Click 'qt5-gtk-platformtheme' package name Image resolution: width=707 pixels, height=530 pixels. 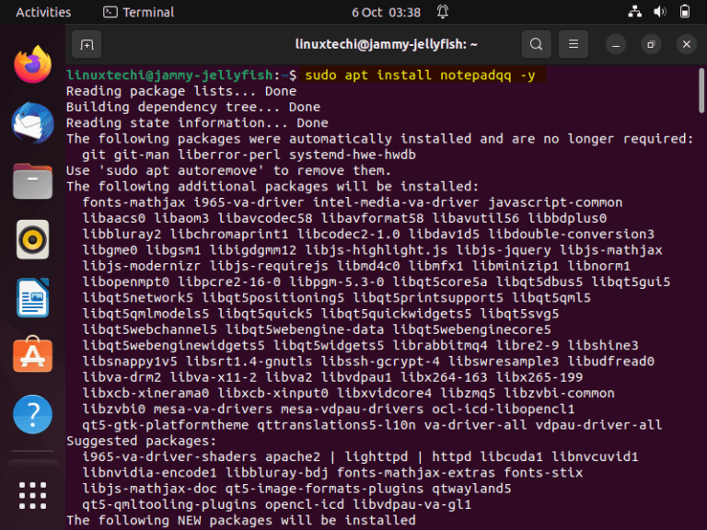click(166, 424)
